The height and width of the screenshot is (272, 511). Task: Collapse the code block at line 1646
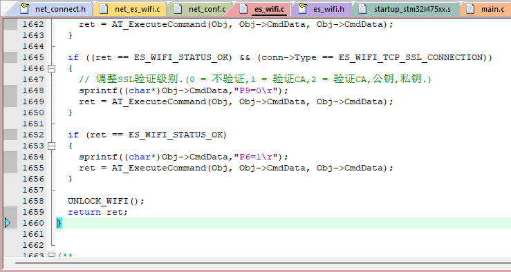click(51, 68)
